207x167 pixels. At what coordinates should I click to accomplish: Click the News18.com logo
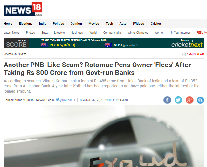23,9
